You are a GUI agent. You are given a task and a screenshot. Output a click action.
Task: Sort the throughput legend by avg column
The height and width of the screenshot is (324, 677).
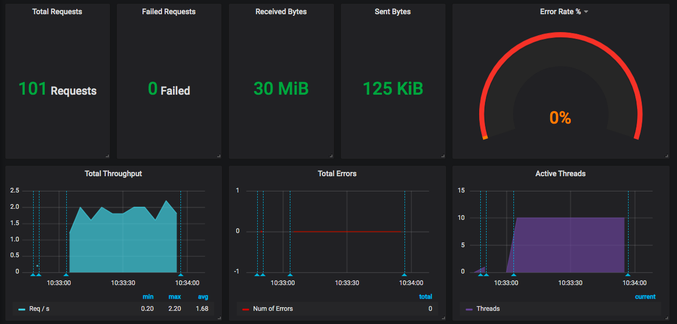click(203, 297)
